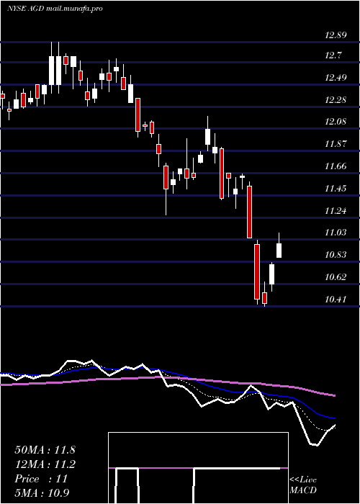
Task: Select the 11.24 price axis label
Action: [x=336, y=211]
